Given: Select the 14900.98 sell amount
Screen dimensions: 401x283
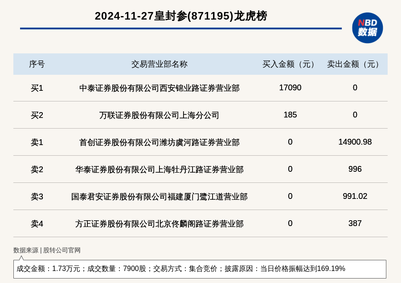Looking at the screenshot, I should click(355, 142).
